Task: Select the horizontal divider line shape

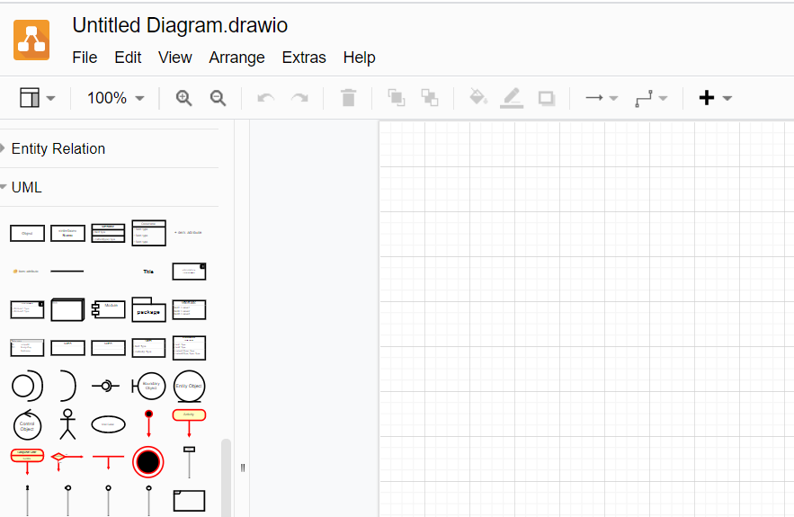Action: 67,272
